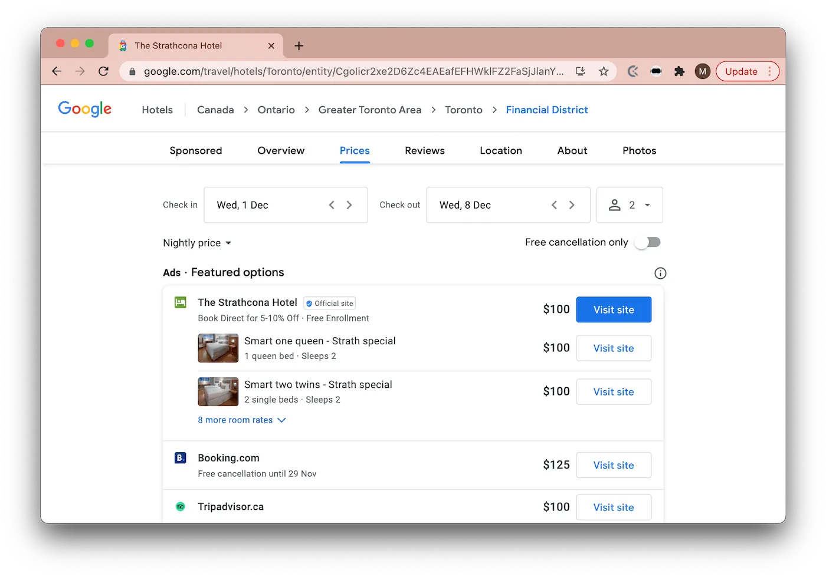This screenshot has width=826, height=577.
Task: Click the Official site verified badge
Action: (330, 304)
